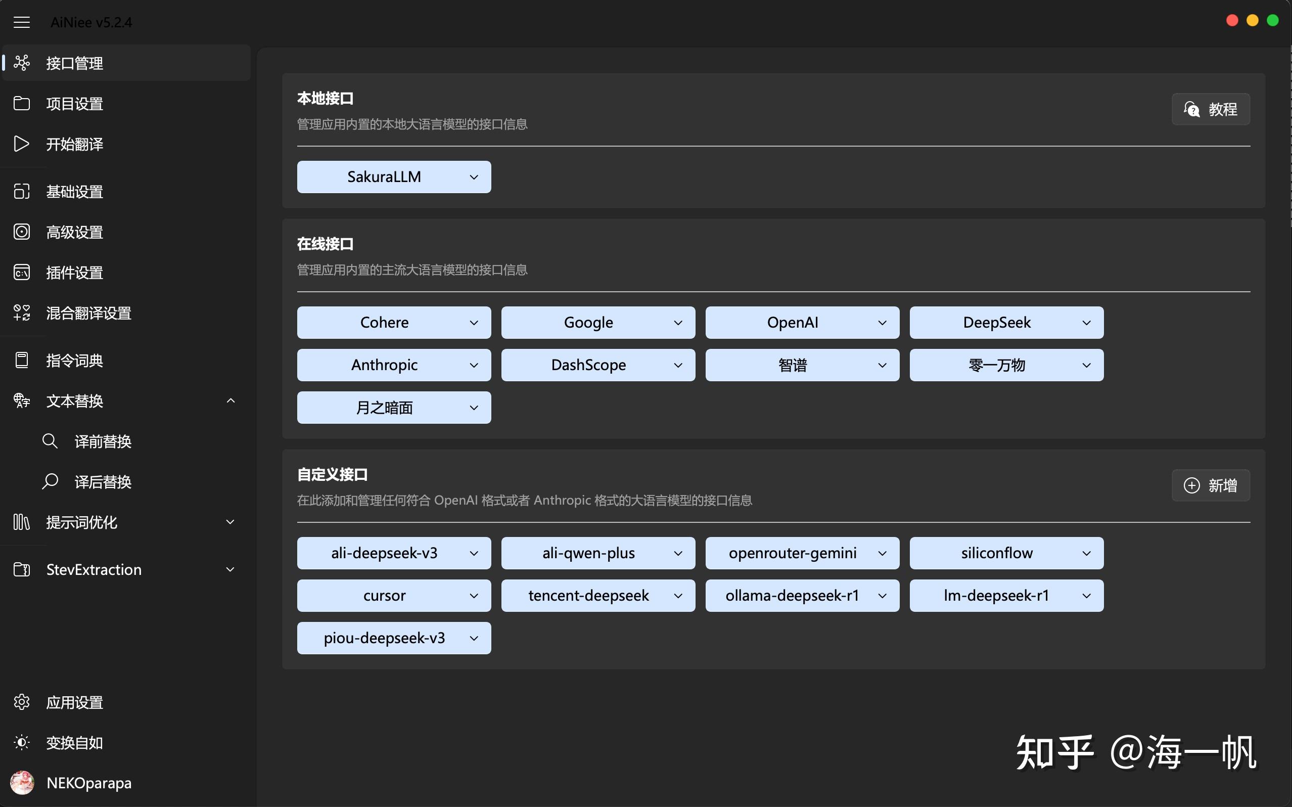Expand the StevExtraction section chevron
The image size is (1292, 807).
[230, 569]
